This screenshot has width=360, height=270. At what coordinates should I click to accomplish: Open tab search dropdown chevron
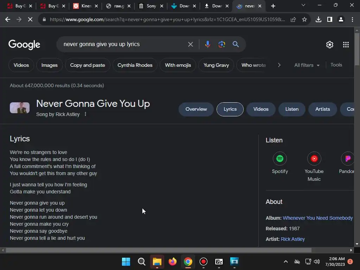point(303,5)
